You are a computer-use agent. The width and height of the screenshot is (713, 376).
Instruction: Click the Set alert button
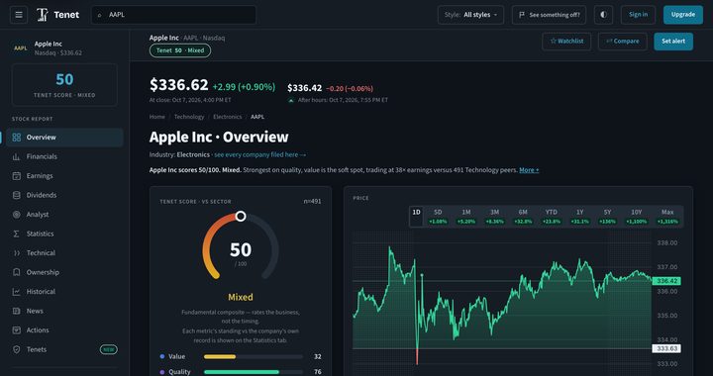[673, 42]
